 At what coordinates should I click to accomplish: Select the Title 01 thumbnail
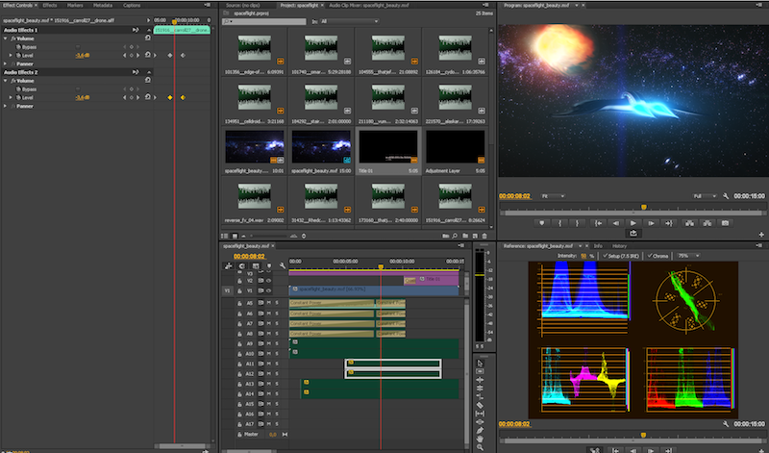pos(387,146)
